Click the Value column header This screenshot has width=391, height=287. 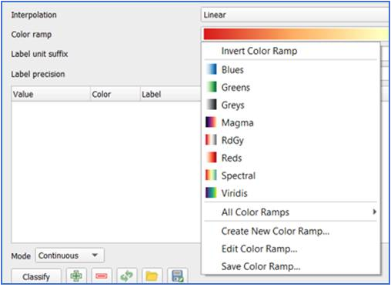51,94
